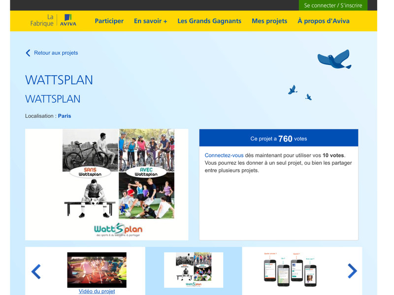Click the Connectez-vous link
This screenshot has height=295, width=394.
224,155
